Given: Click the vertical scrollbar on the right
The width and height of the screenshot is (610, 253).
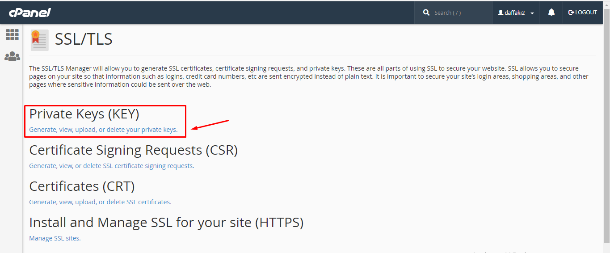Looking at the screenshot, I should coord(606,134).
